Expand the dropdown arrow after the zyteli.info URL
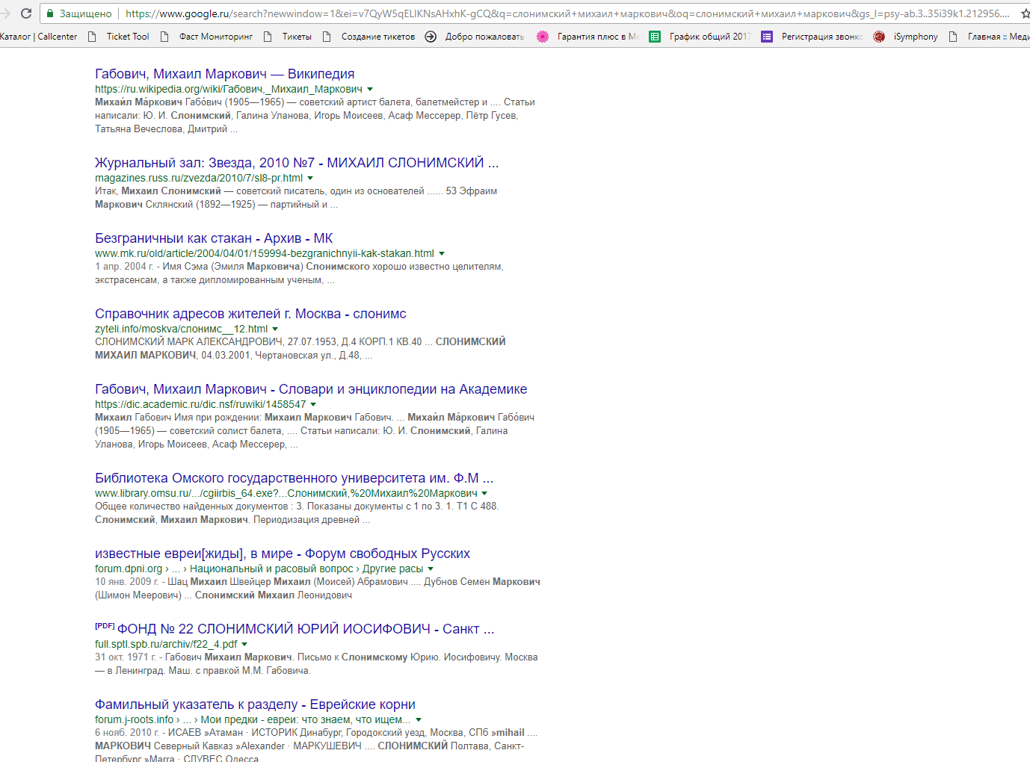Image resolution: width=1030 pixels, height=762 pixels. pos(275,329)
